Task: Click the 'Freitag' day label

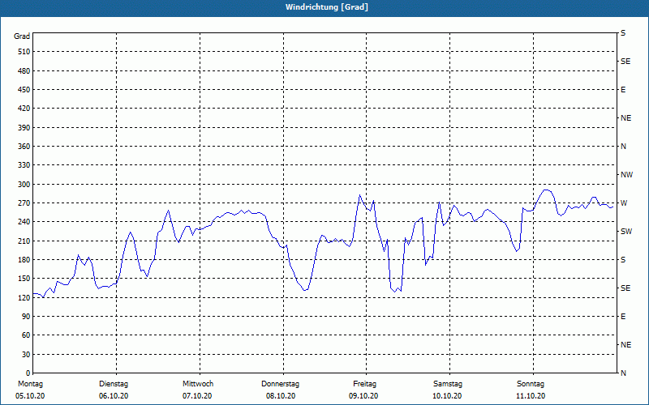Action: tap(364, 384)
